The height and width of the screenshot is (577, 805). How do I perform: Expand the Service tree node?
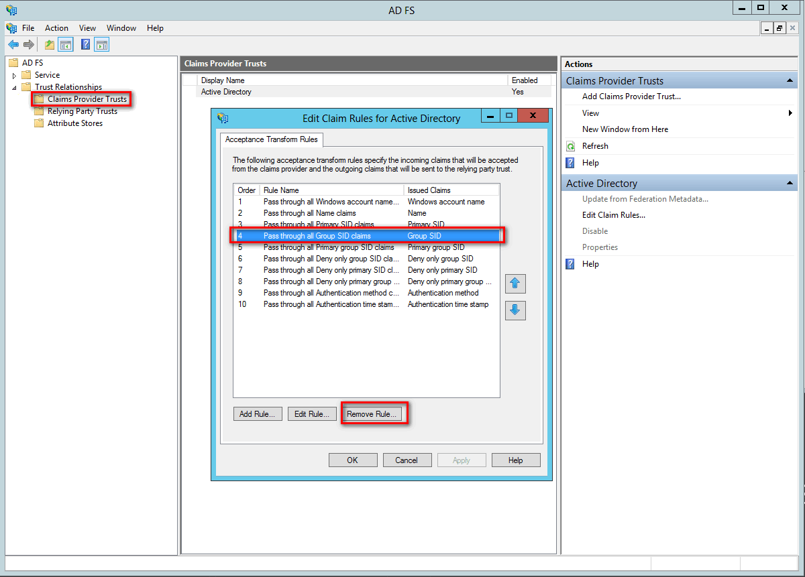[x=14, y=76]
